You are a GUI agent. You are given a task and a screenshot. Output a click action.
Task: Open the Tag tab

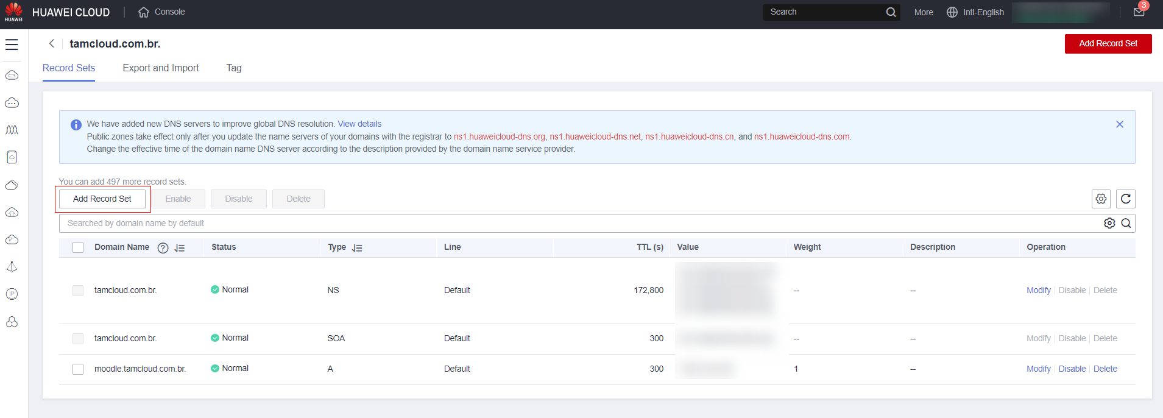coord(234,68)
